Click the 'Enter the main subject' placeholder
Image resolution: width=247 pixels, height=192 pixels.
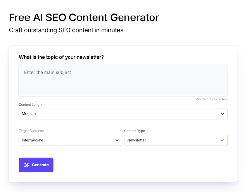48,72
